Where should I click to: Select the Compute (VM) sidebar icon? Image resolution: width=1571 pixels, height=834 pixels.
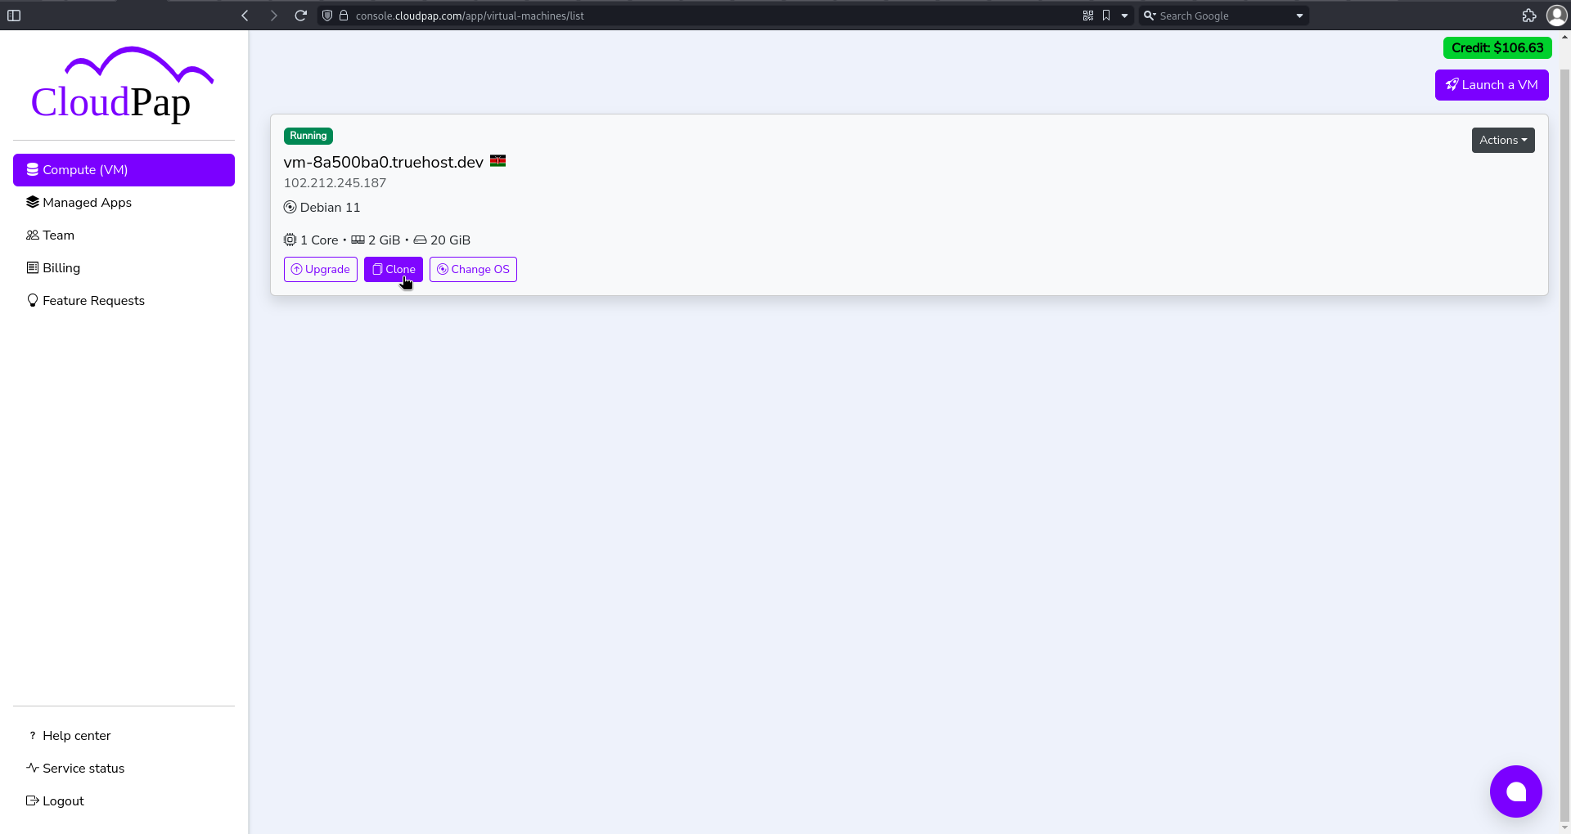(x=32, y=169)
